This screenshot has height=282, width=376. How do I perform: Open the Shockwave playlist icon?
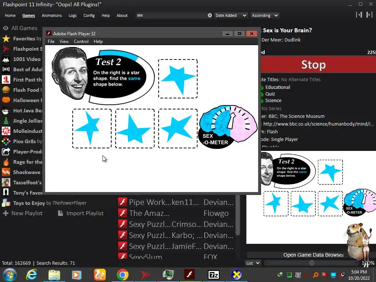coord(6,172)
